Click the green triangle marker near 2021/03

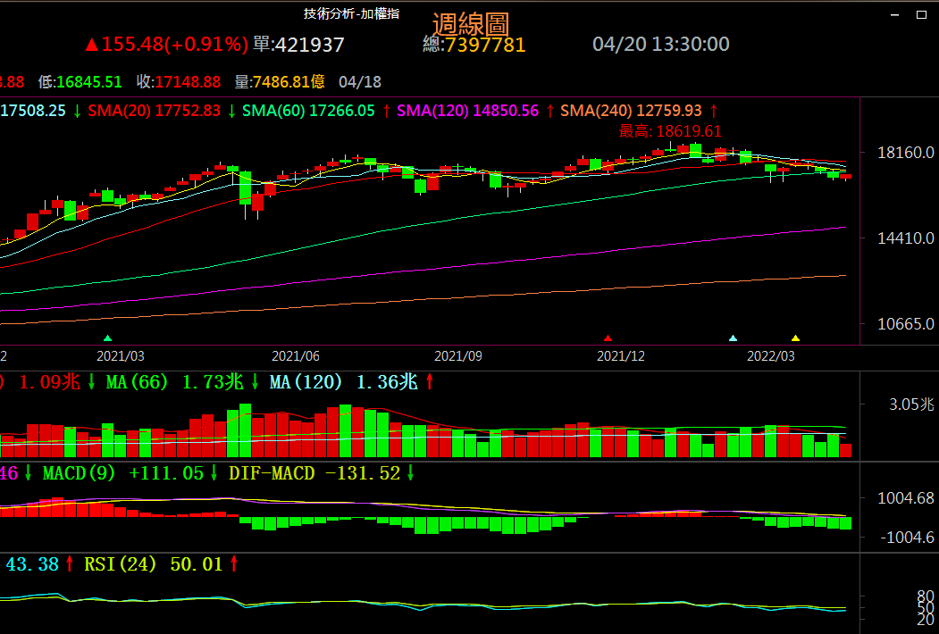(108, 338)
